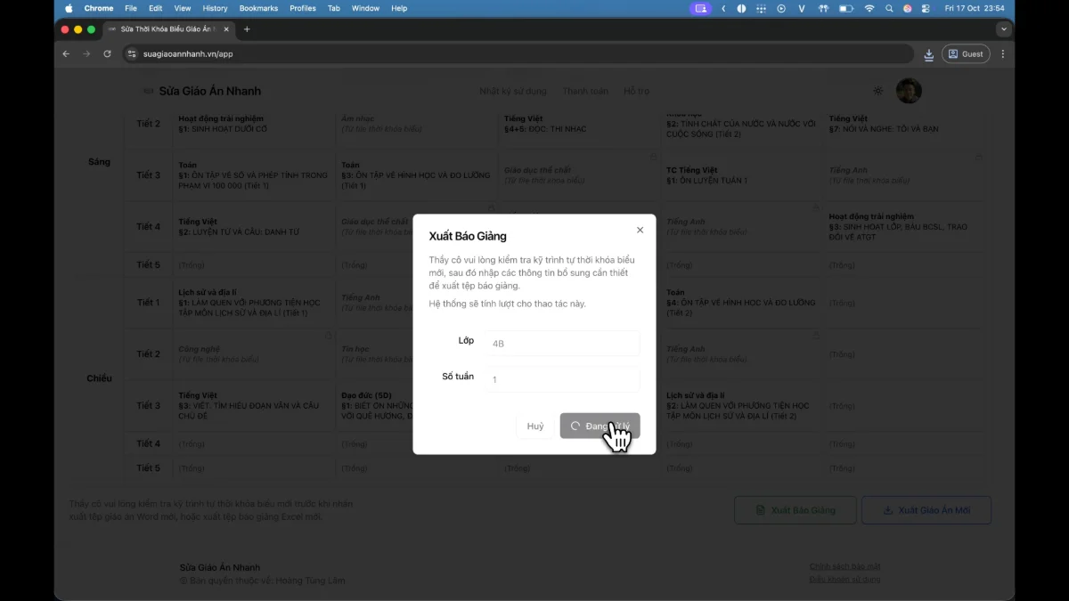Screen dimensions: 1069x601
Task: Open Chrome's Downloads icon in the toolbar
Action: click(x=928, y=53)
